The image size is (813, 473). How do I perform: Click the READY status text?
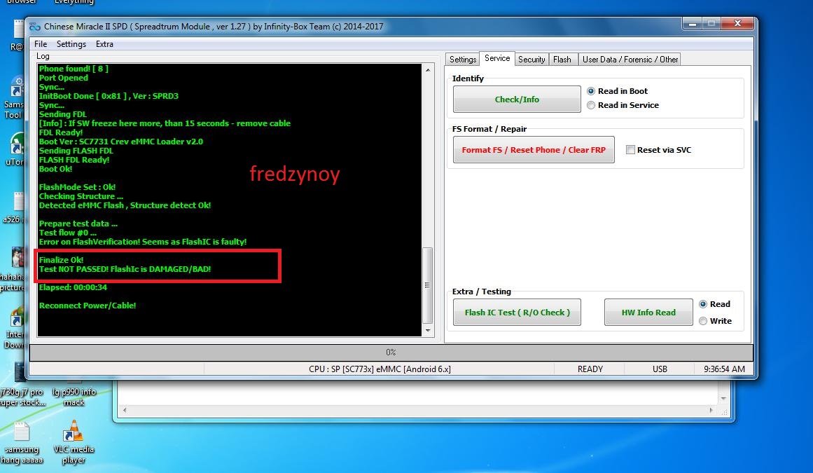coord(590,369)
